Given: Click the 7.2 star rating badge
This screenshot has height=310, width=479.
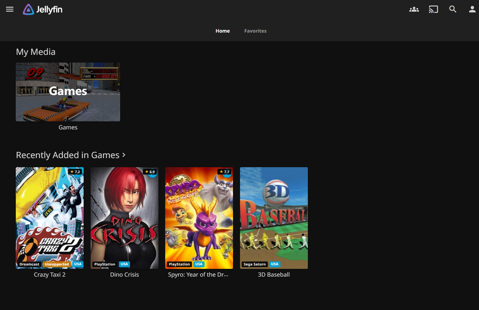Looking at the screenshot, I should tap(75, 172).
